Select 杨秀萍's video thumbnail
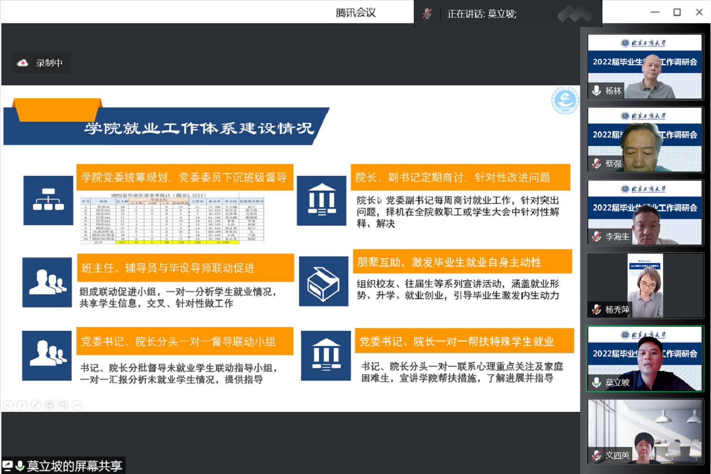The width and height of the screenshot is (711, 474). (645, 285)
